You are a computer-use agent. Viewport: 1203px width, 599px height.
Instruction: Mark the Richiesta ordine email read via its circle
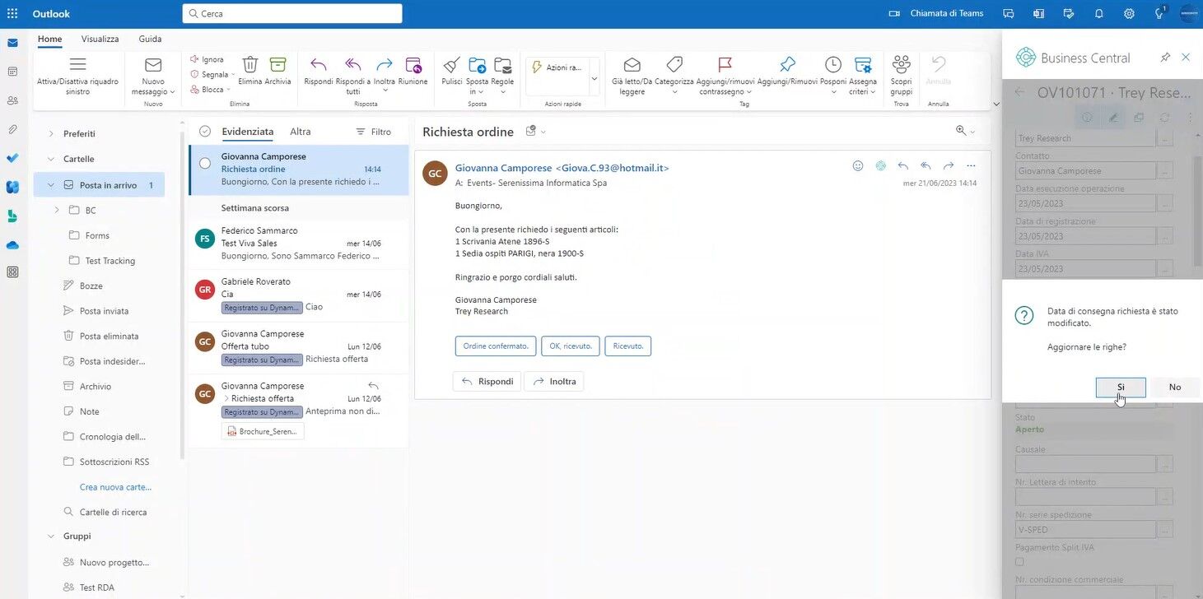(204, 163)
